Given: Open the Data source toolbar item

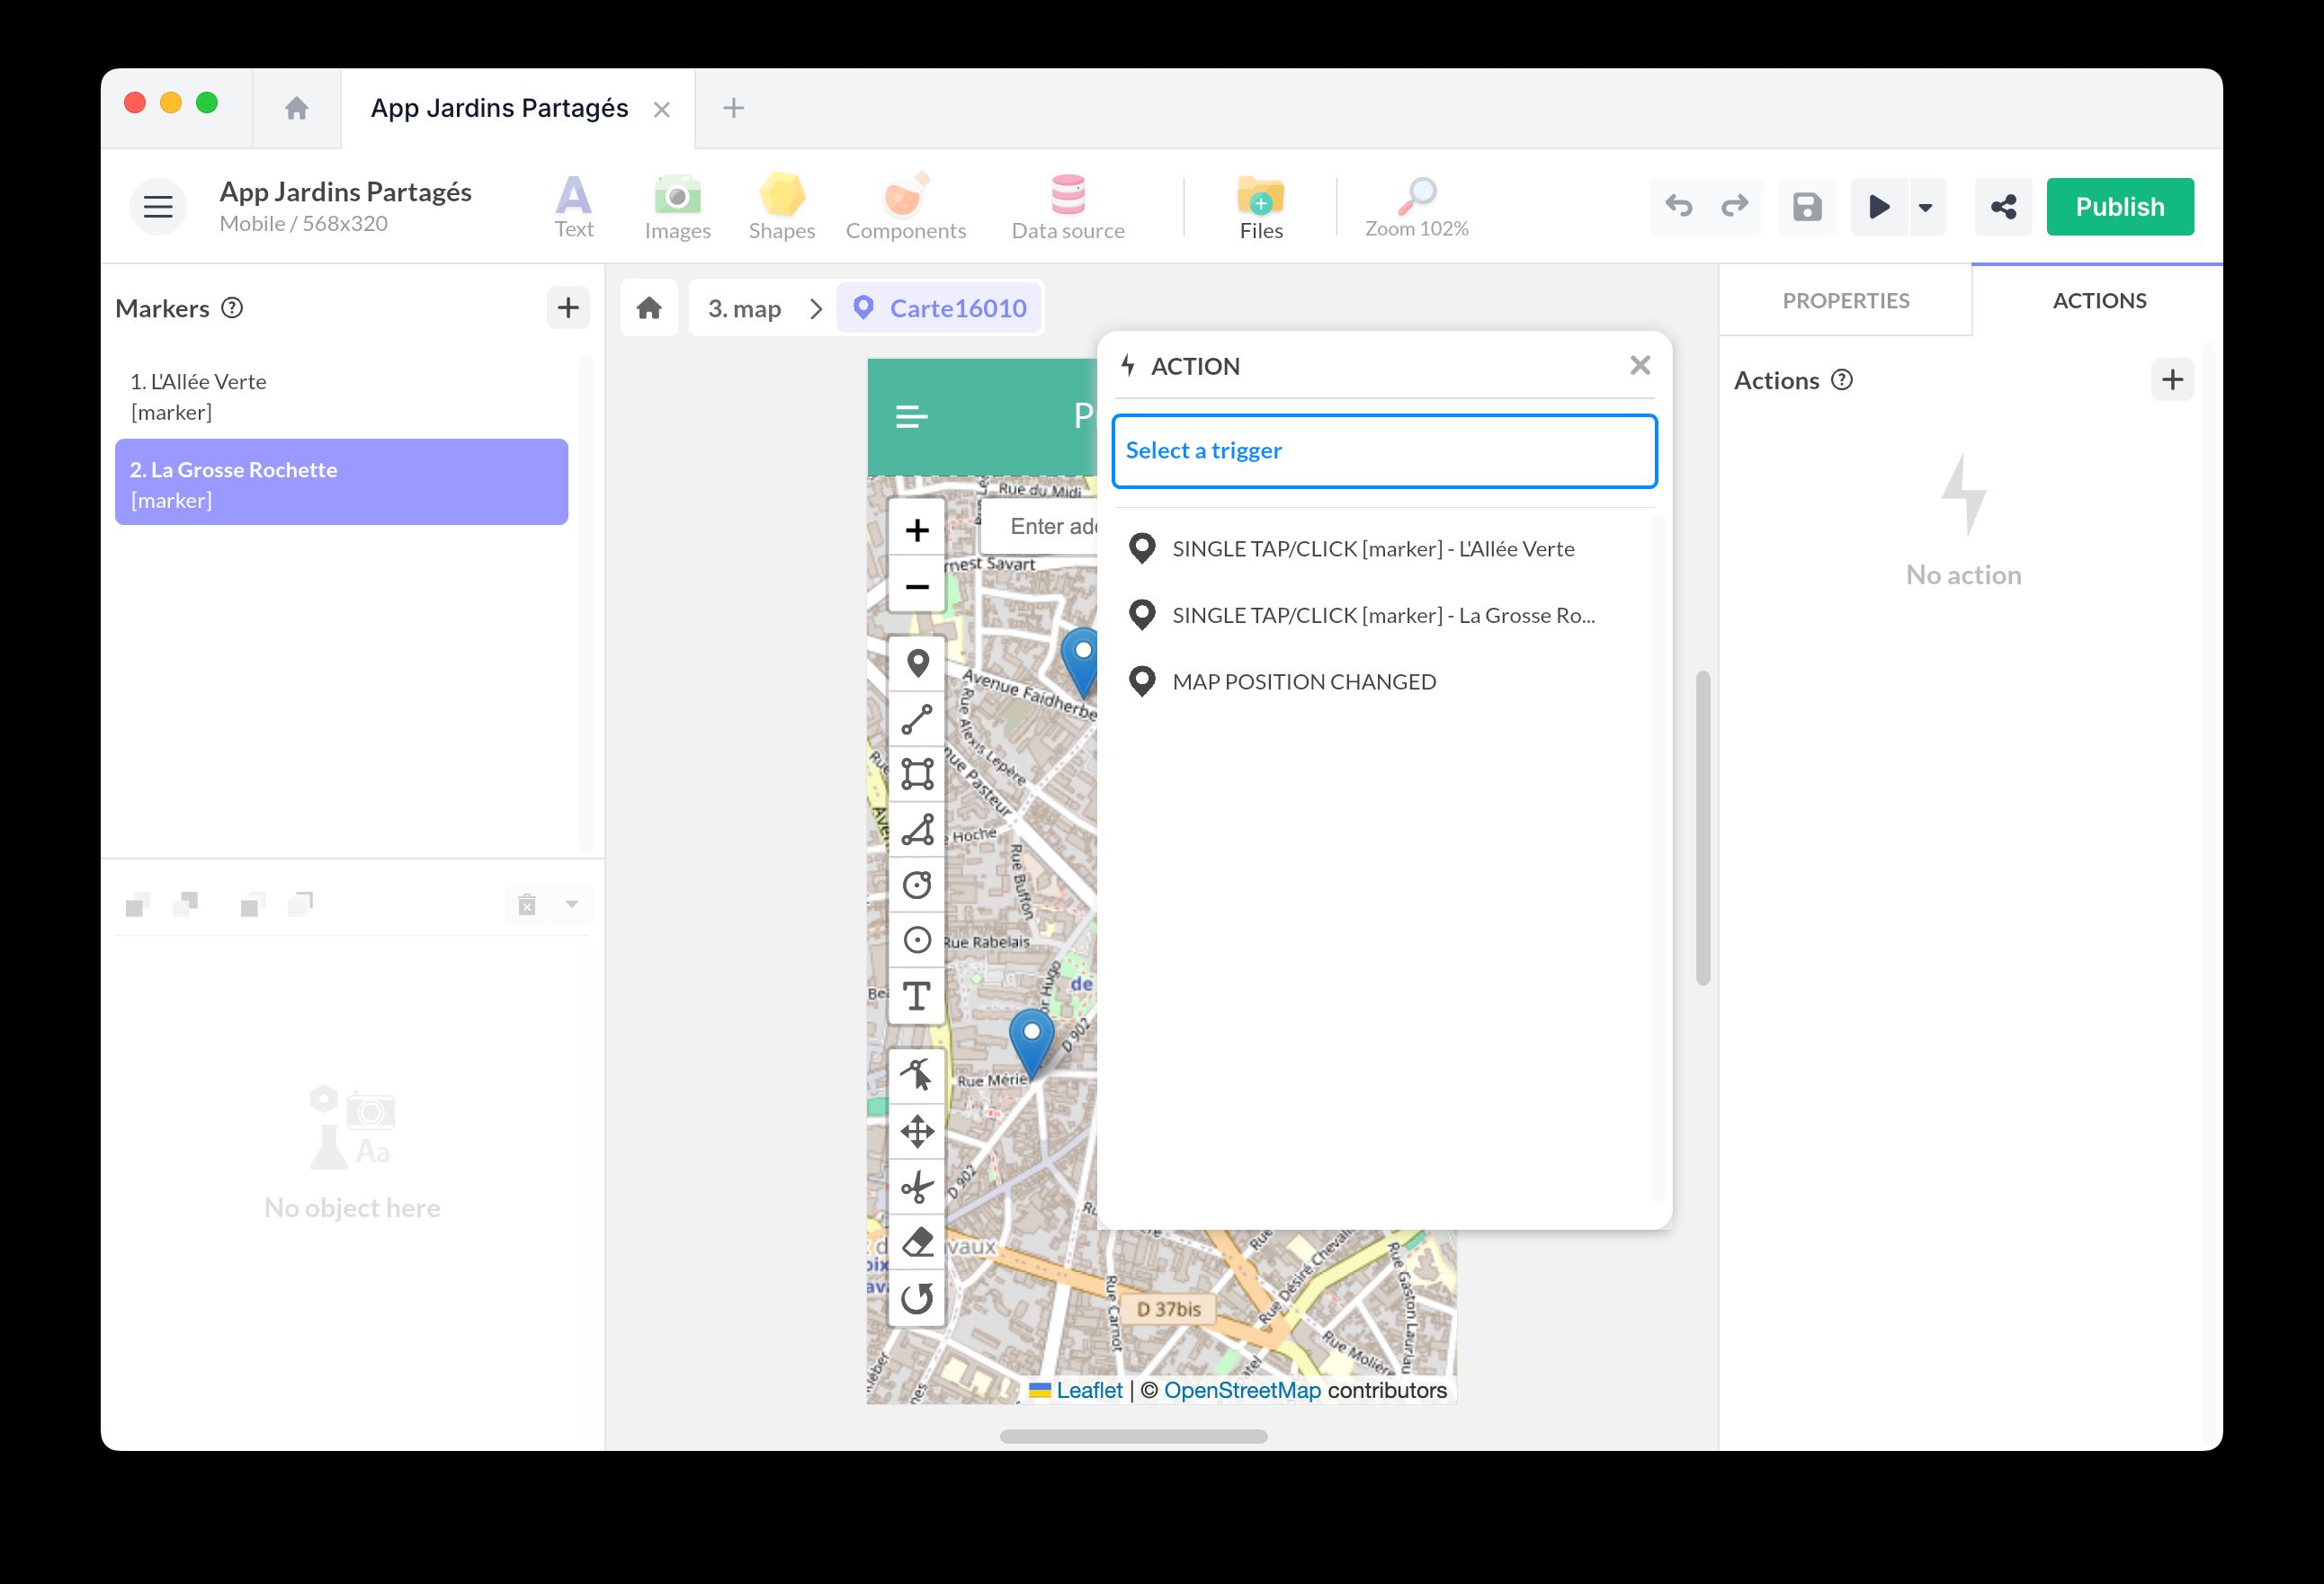Looking at the screenshot, I should (x=1067, y=207).
